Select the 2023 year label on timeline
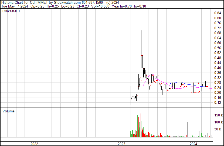224x146 pixels. (121, 144)
